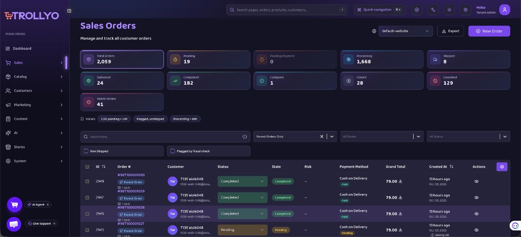
Task: Select order 2947 row checkbox
Action: tap(87, 197)
